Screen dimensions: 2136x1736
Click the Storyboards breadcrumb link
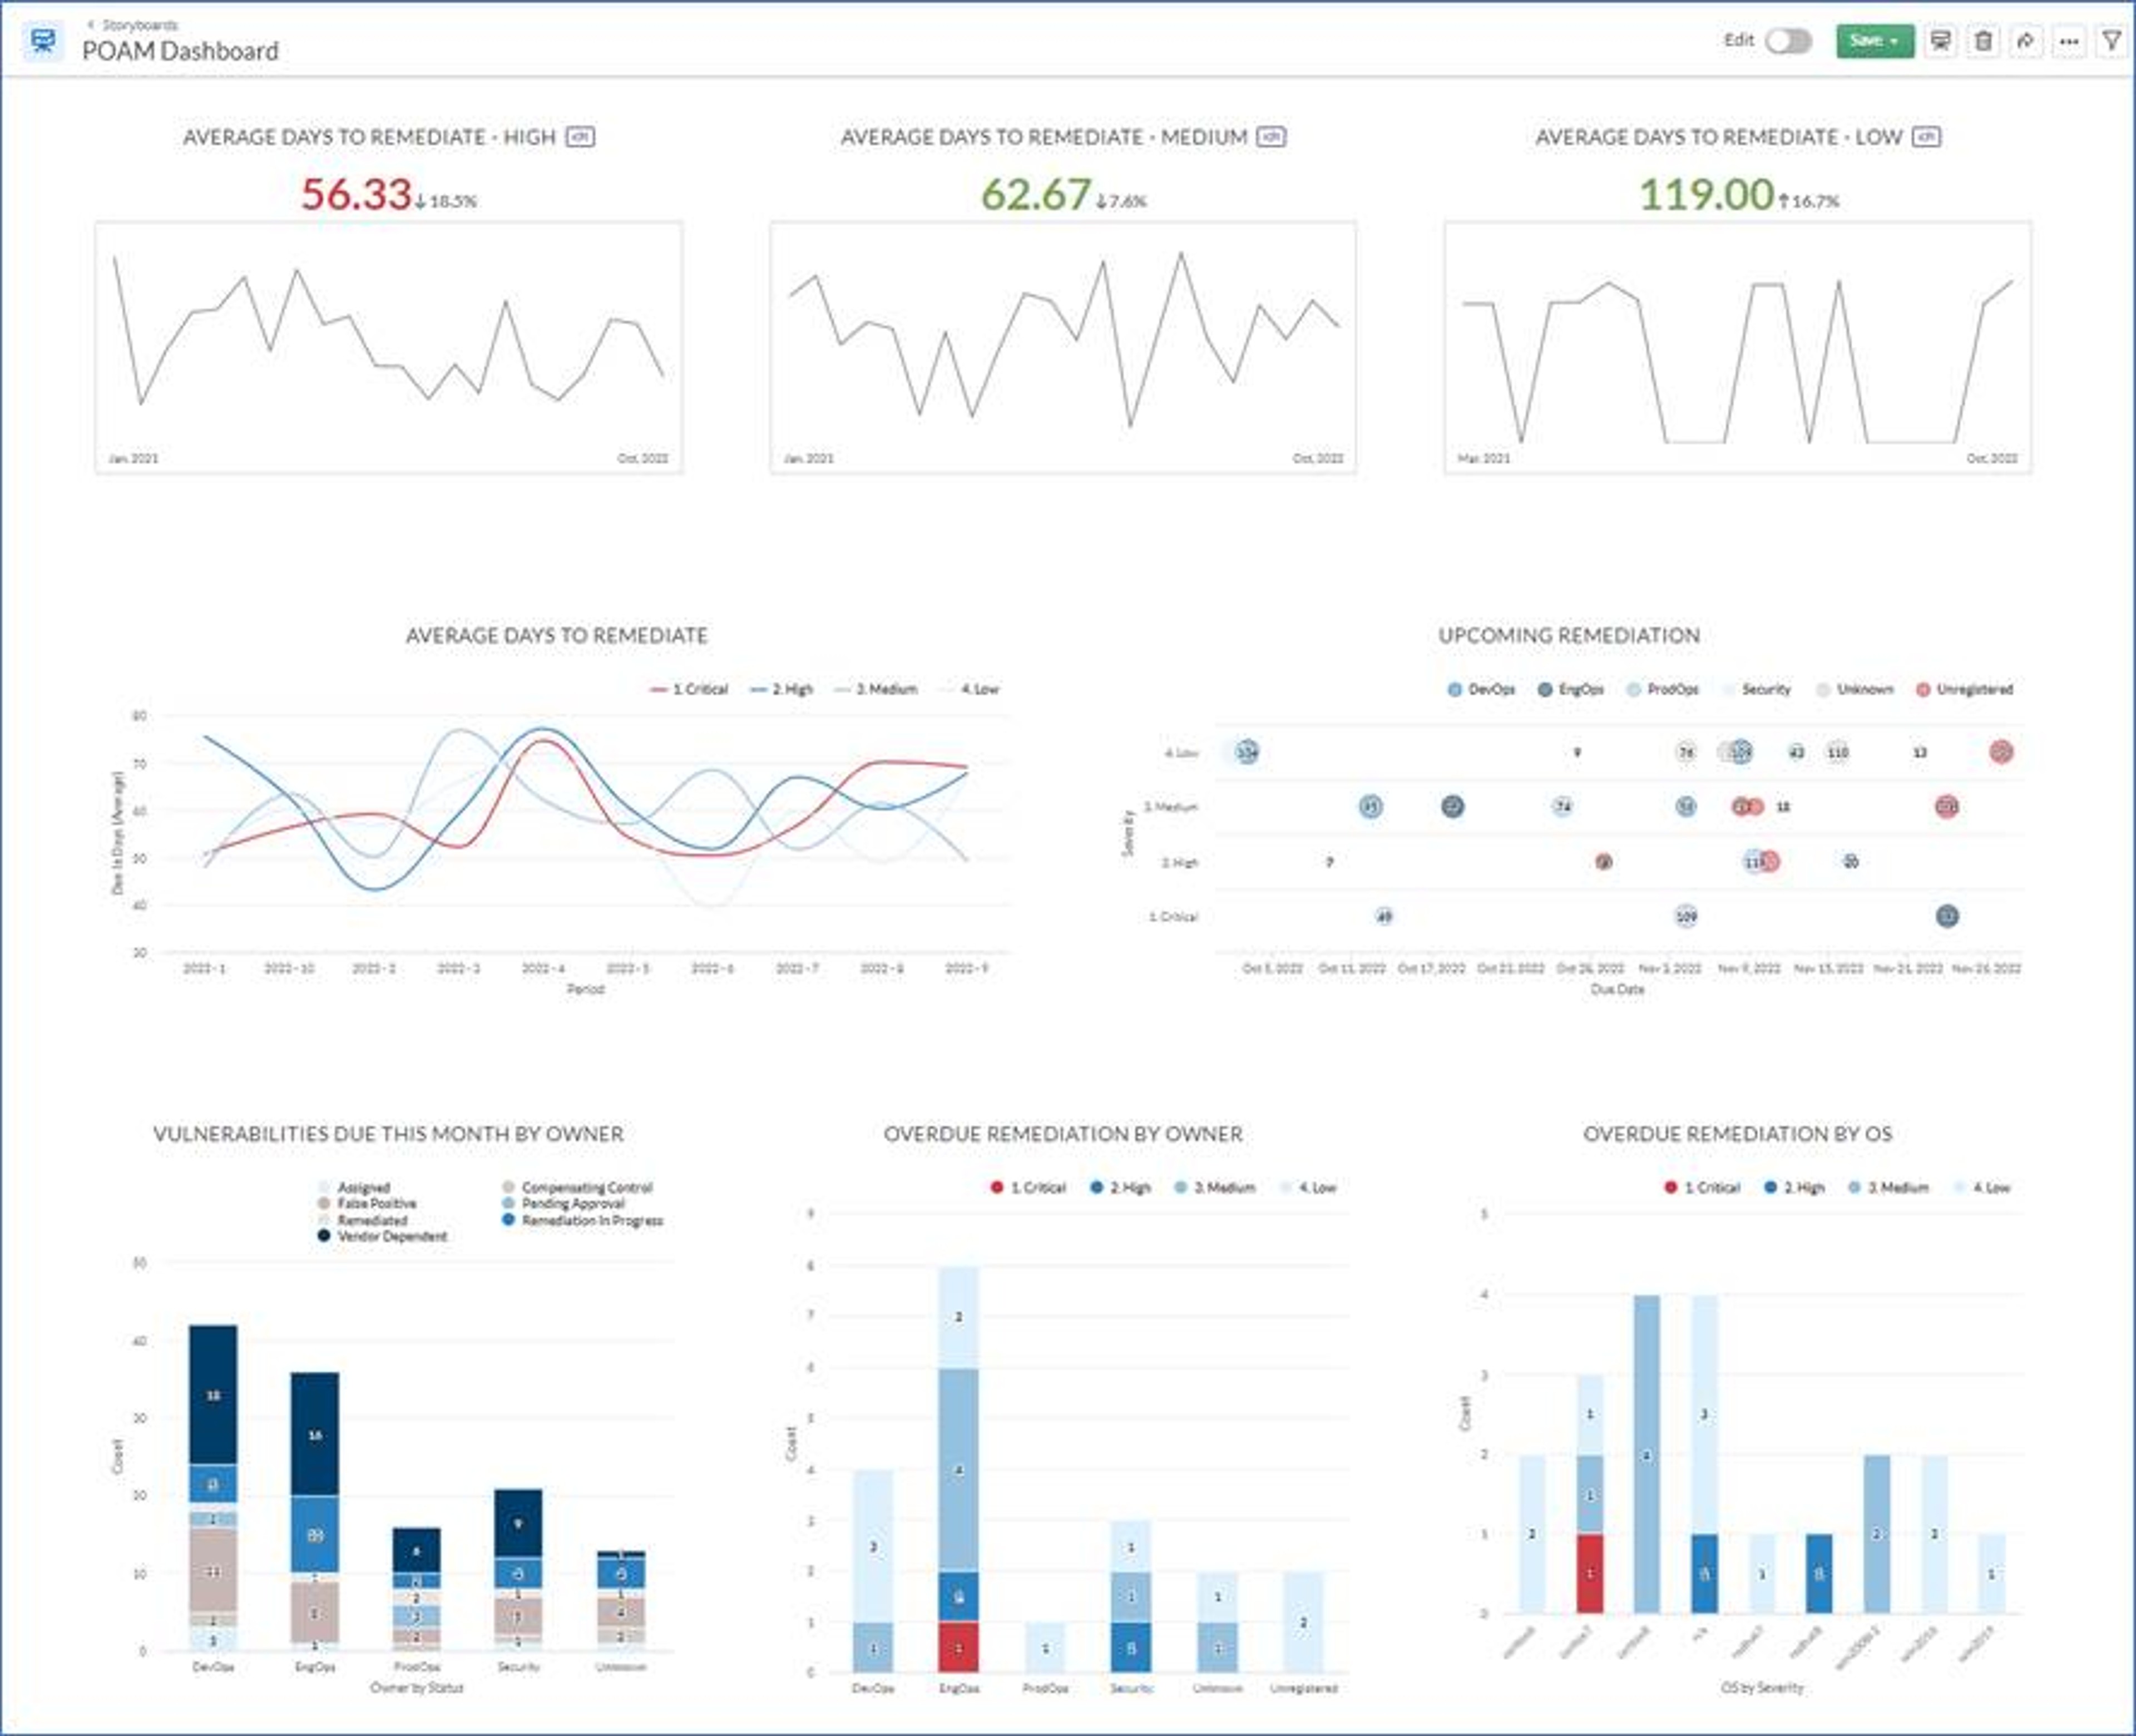[140, 24]
